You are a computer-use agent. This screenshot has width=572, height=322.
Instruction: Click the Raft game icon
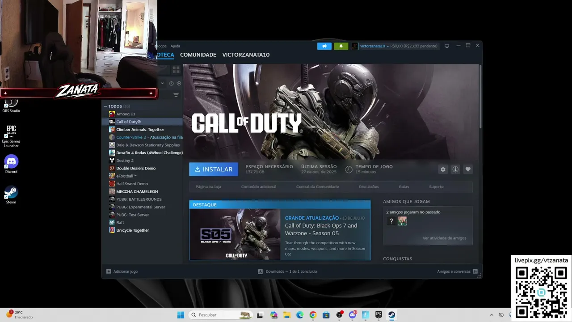(112, 222)
